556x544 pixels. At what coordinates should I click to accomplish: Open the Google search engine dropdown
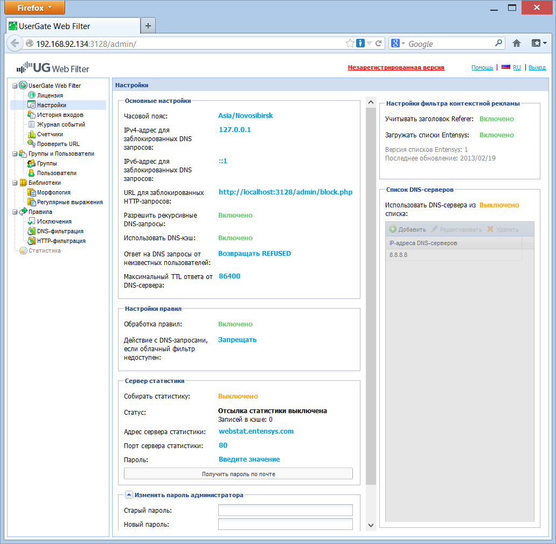(x=403, y=43)
